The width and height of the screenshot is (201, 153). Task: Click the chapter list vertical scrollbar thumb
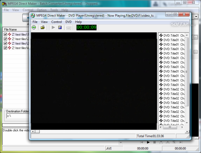[187, 72]
